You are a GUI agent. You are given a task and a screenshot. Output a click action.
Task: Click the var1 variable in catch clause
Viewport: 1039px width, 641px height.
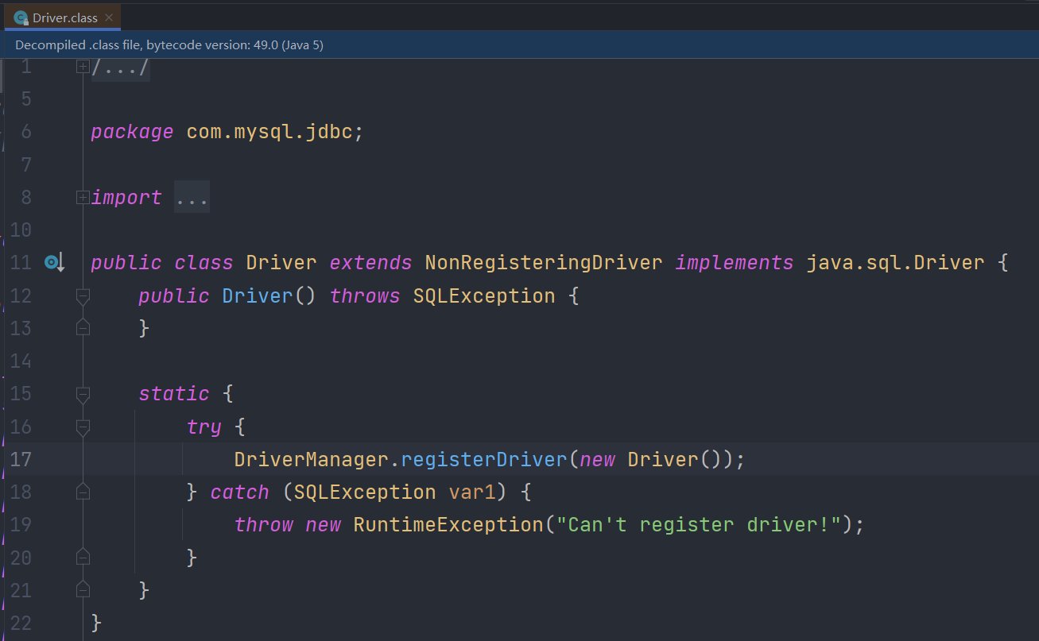pos(472,492)
